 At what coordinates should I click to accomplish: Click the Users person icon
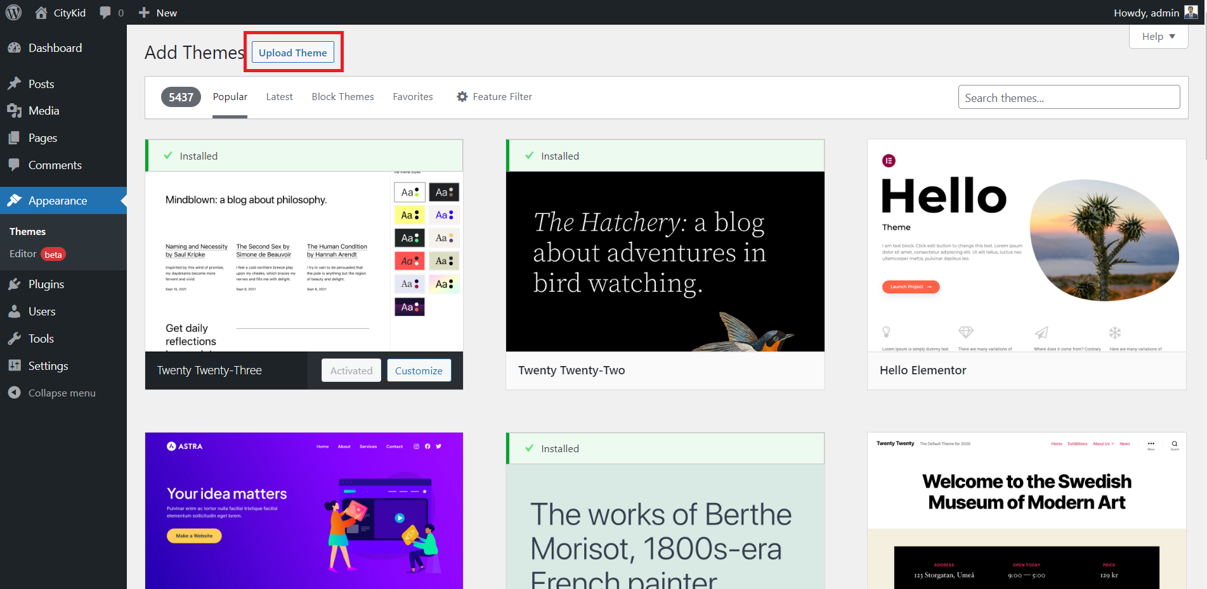click(x=14, y=312)
